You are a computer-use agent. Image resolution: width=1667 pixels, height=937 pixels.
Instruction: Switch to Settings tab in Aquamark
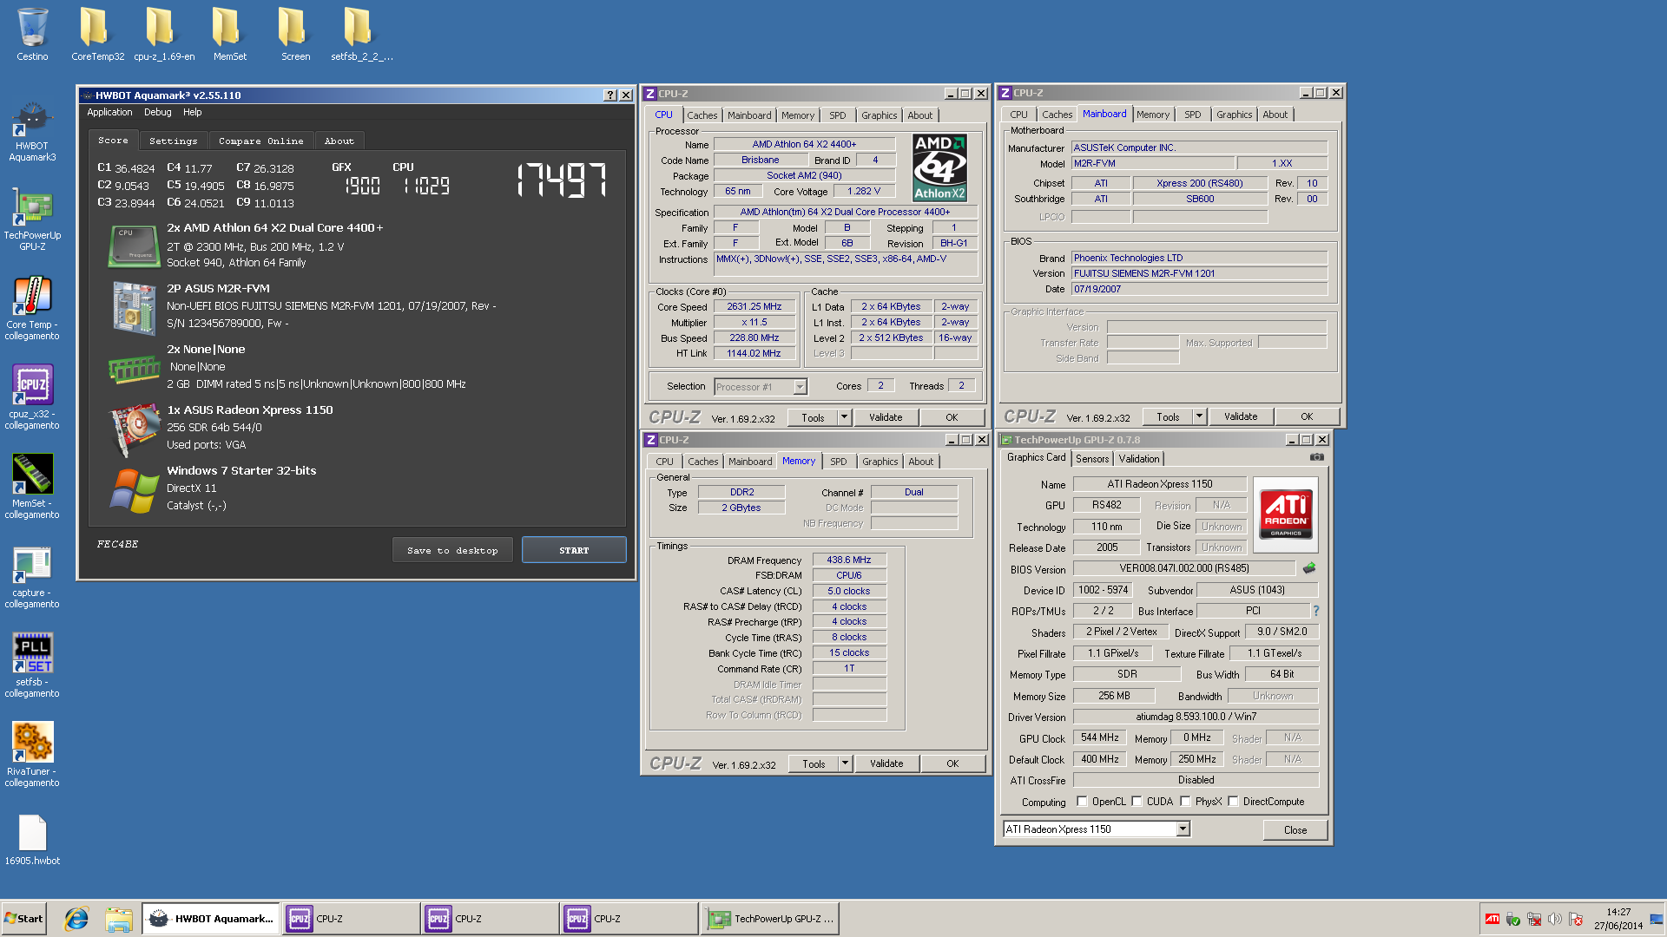click(173, 141)
